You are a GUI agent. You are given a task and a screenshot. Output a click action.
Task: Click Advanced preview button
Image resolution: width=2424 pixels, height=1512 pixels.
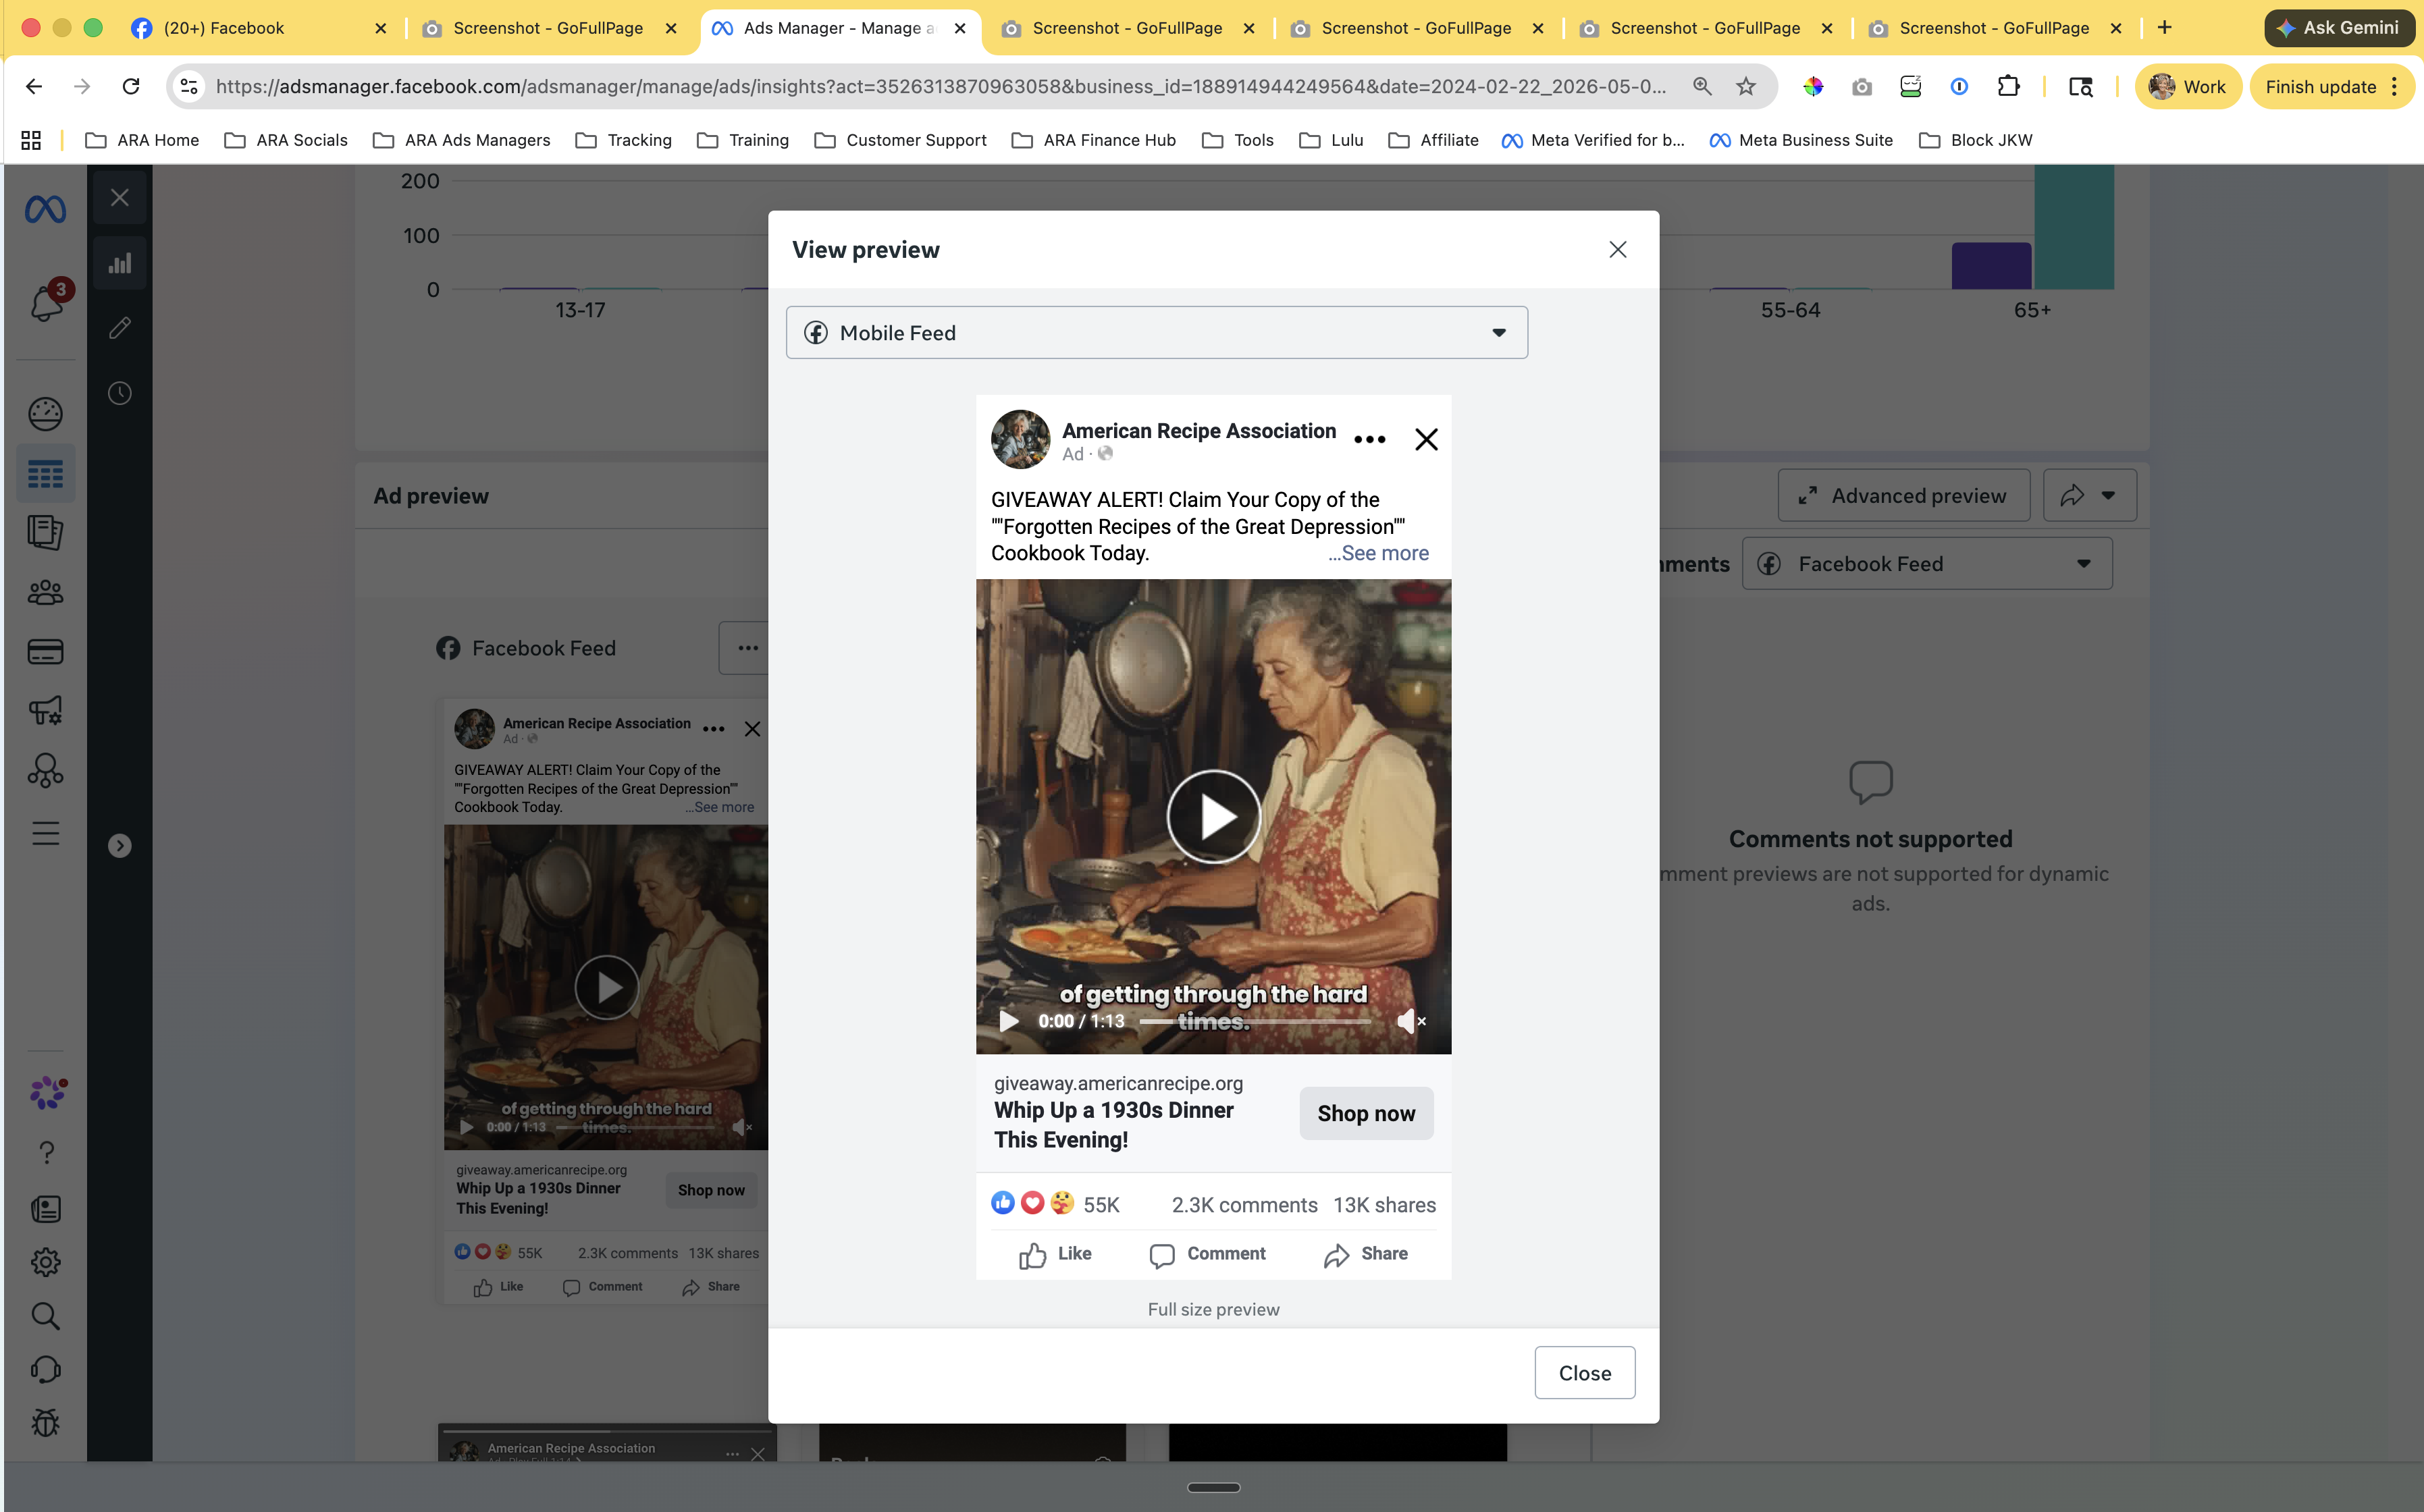[x=1904, y=496]
